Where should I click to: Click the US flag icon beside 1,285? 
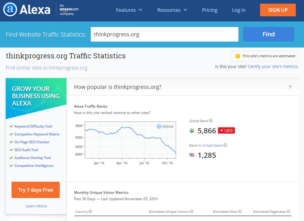192,155
